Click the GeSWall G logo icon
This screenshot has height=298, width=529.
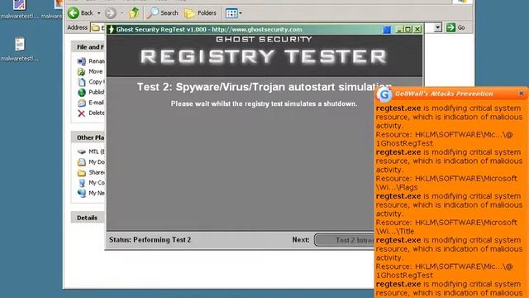point(384,95)
